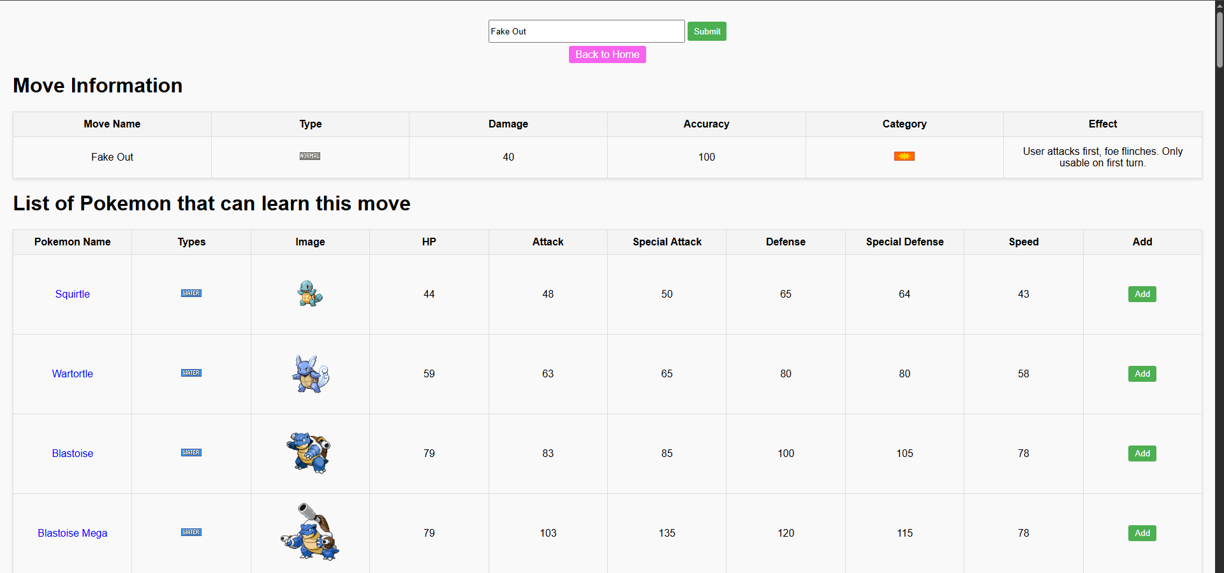Click the Squirtle sprite image
The height and width of the screenshot is (573, 1224).
tap(310, 294)
